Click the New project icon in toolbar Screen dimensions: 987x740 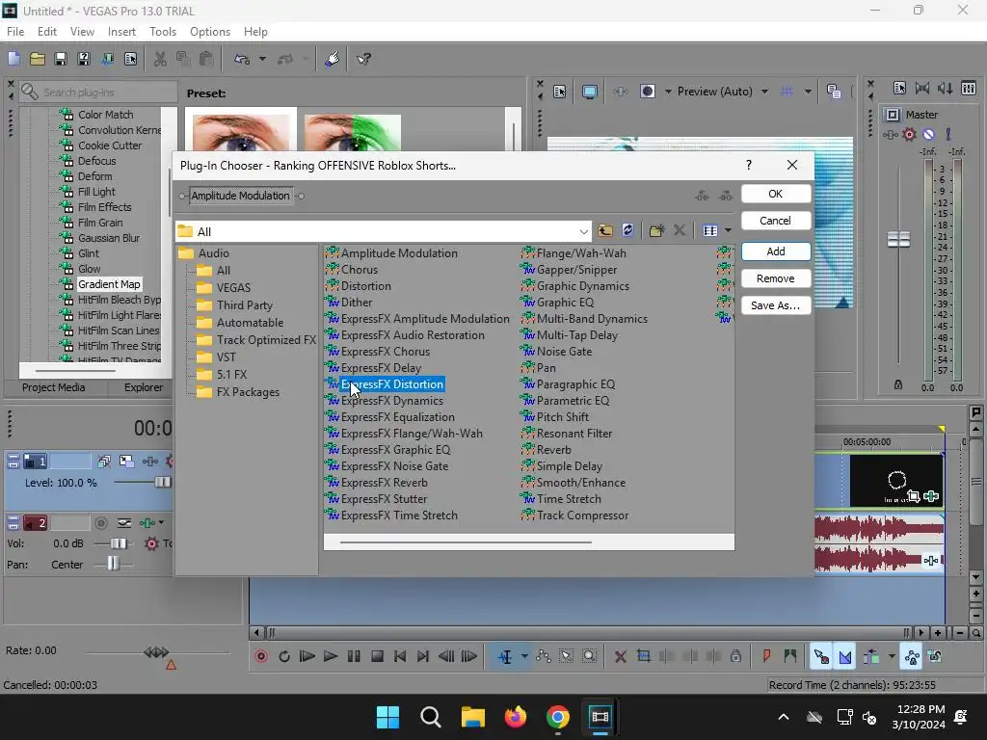tap(13, 59)
